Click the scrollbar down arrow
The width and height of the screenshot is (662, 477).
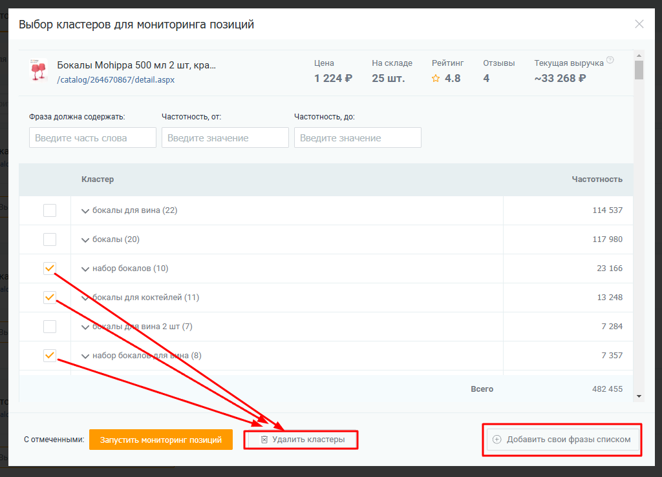coord(639,396)
